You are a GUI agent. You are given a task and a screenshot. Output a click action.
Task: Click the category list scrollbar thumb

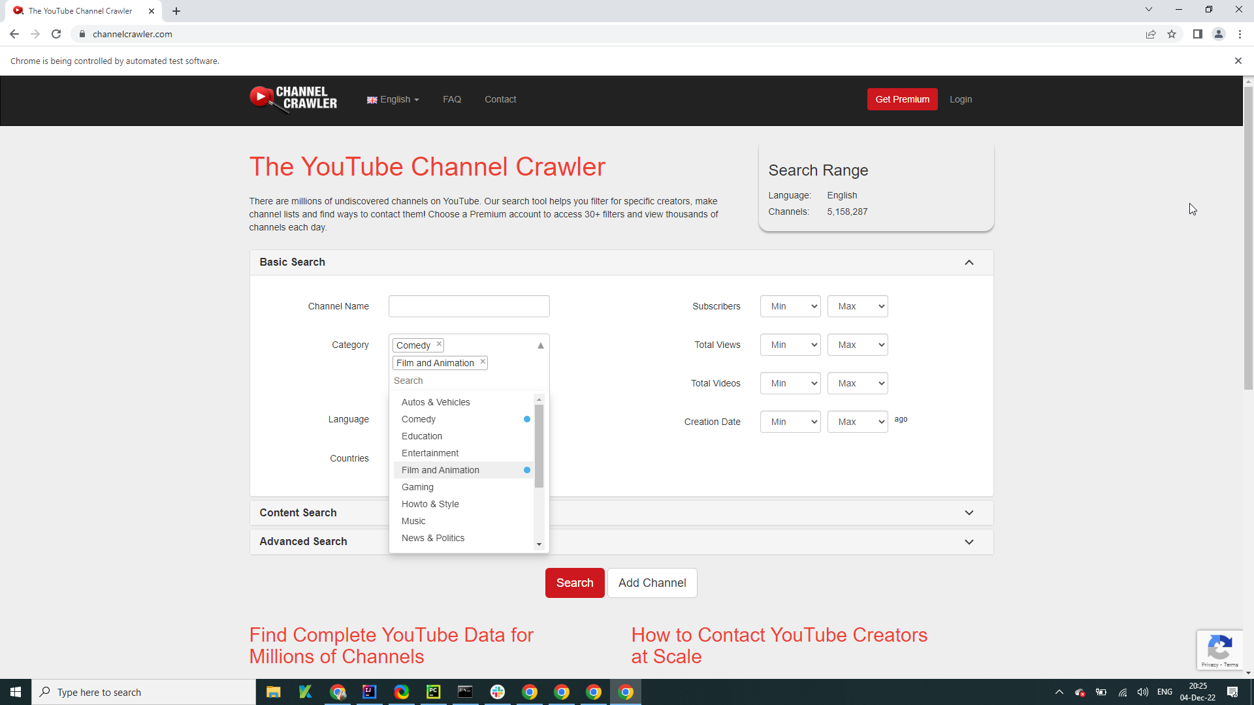click(539, 446)
